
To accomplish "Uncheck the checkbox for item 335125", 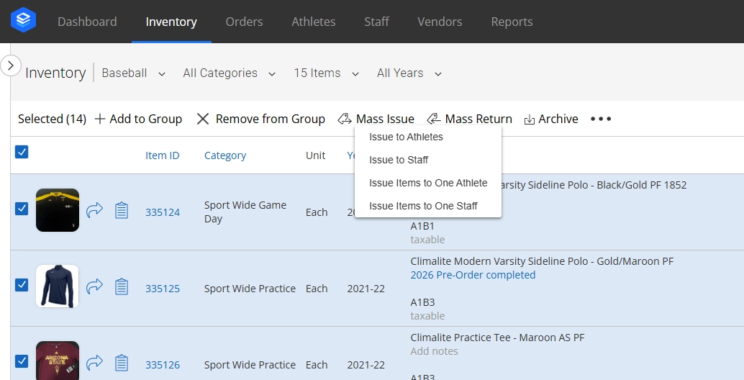I will [x=22, y=285].
